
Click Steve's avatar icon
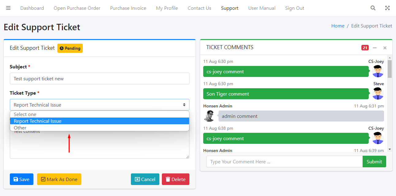(378, 94)
